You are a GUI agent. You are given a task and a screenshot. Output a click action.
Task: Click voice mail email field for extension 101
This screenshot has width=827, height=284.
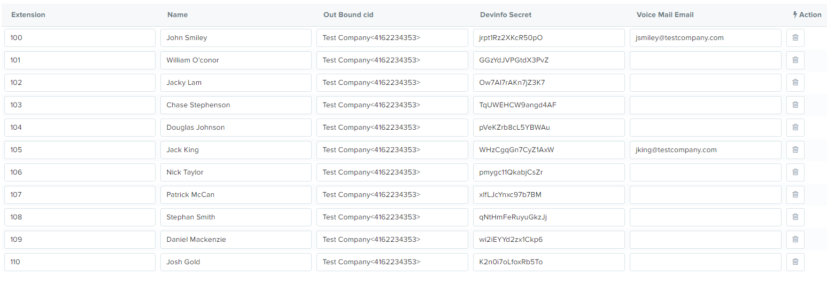point(705,60)
